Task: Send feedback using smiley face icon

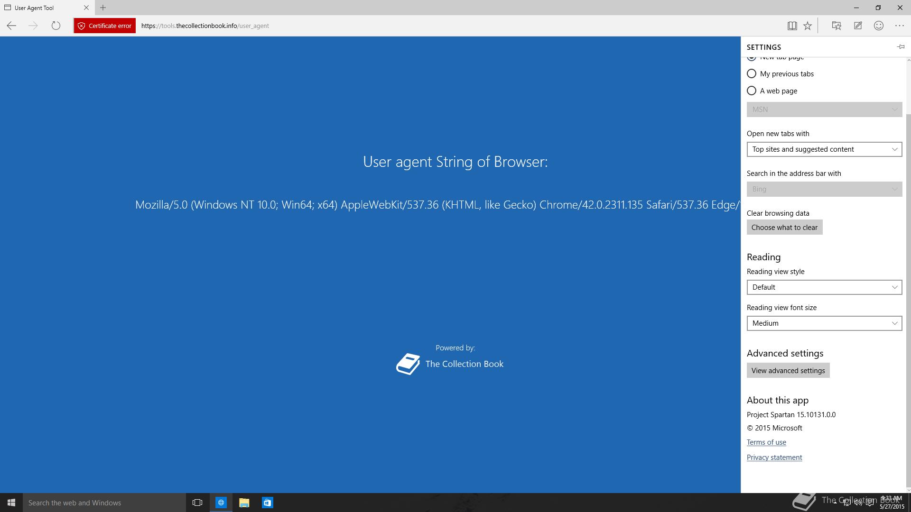Action: coord(879,26)
